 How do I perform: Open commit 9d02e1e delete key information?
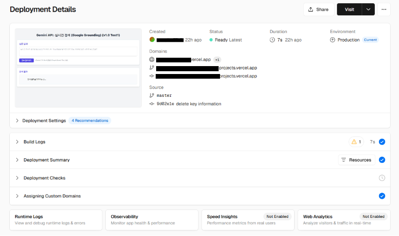tap(189, 104)
